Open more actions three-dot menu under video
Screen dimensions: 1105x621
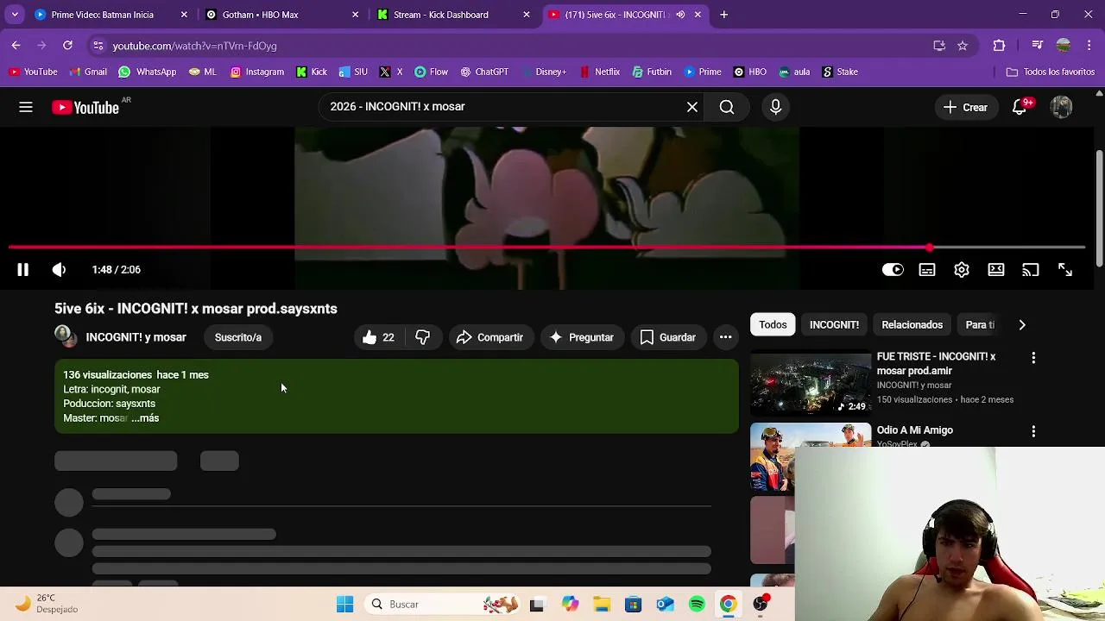(x=725, y=337)
